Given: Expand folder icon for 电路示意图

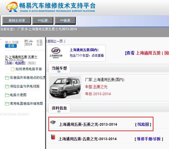Looking at the screenshot, I should coord(7,95).
